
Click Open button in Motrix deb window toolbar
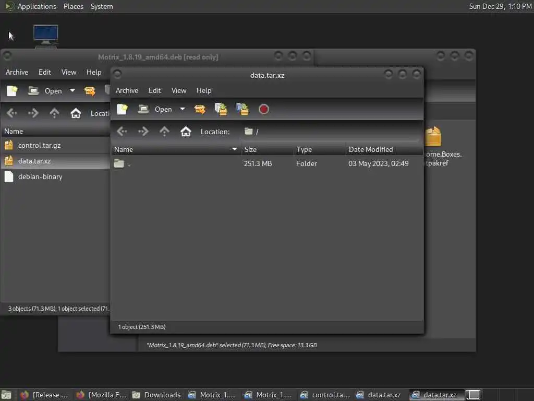[x=45, y=91]
